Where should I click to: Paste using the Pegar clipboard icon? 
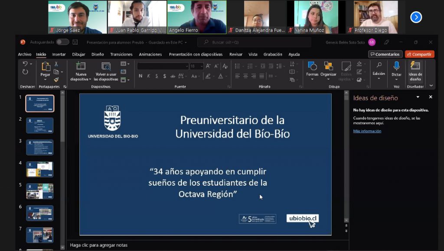click(x=45, y=67)
